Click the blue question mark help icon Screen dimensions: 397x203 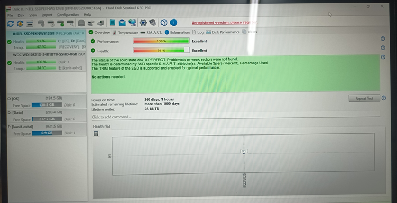[x=164, y=23]
